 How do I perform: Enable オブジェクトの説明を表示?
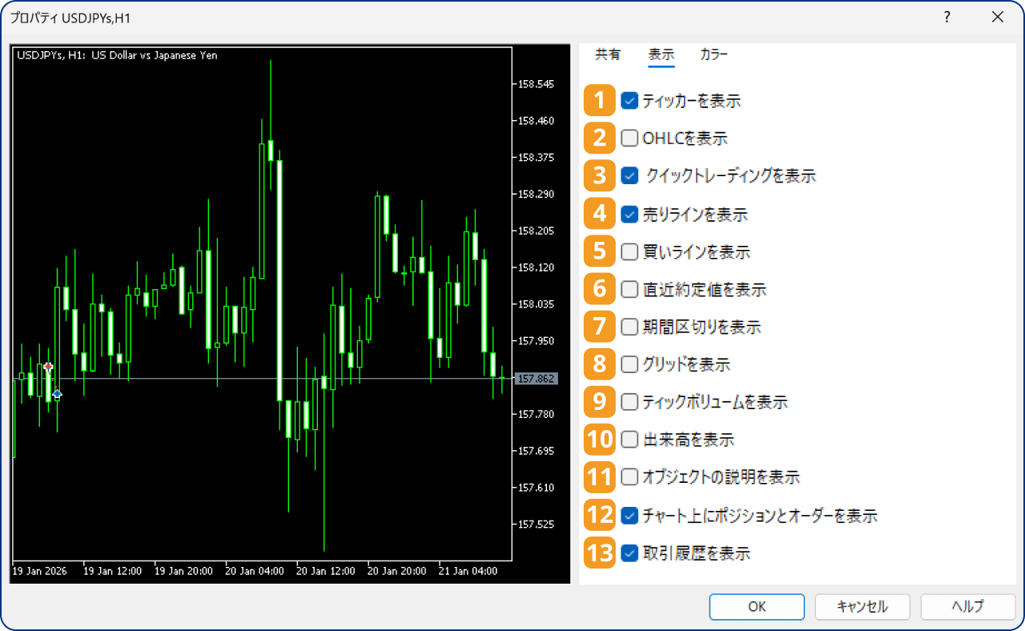pyautogui.click(x=628, y=477)
